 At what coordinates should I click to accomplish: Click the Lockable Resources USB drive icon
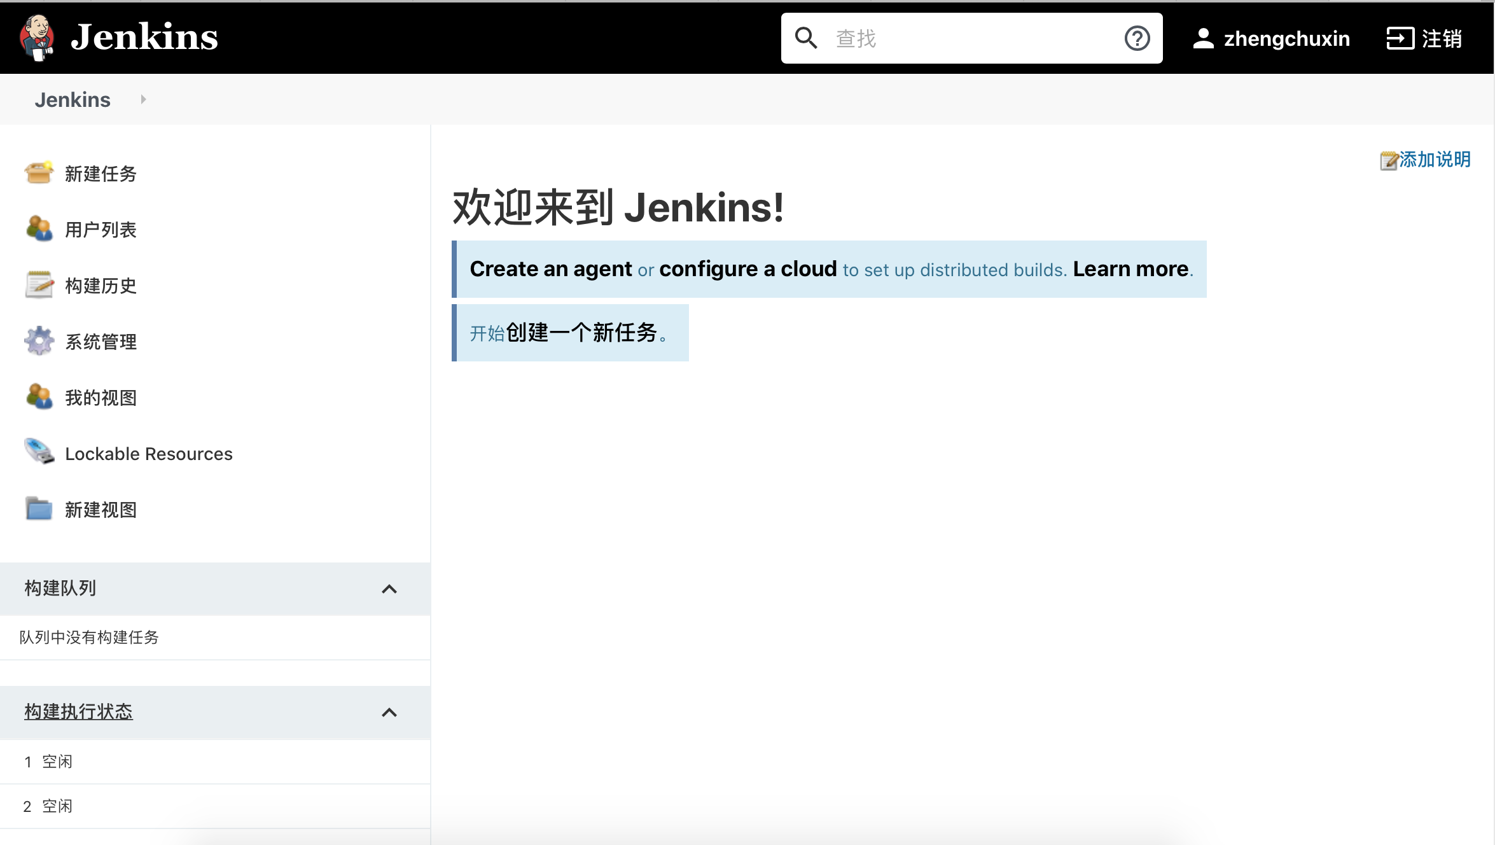coord(39,452)
